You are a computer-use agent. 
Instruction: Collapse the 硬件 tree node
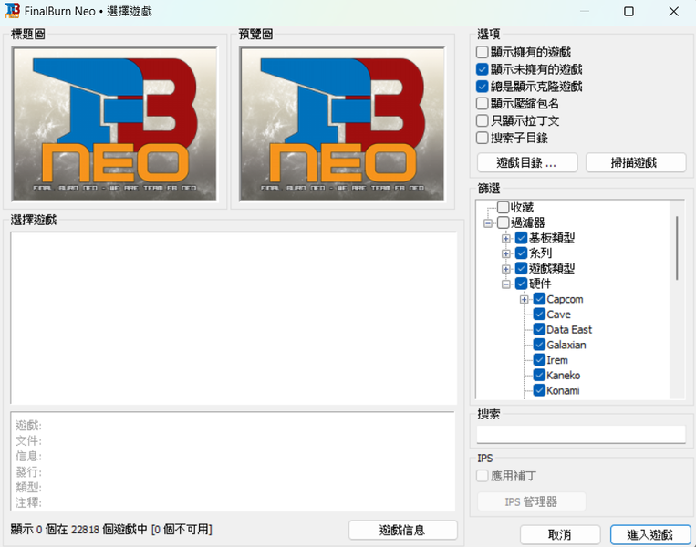pos(506,284)
